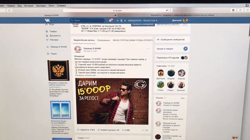
Task: Open member Евгений avatar
Action: point(181,85)
